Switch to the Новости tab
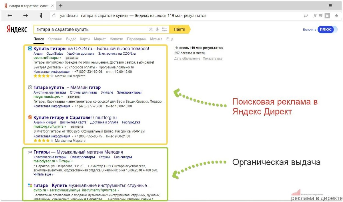The height and width of the screenshot is (202, 343). pos(116,39)
